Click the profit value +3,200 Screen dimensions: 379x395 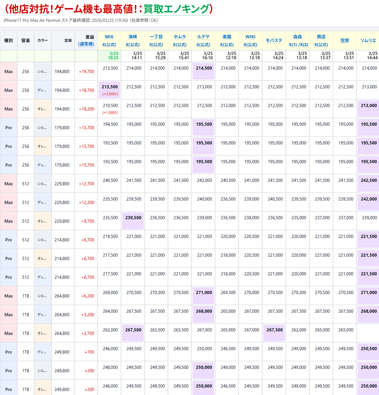tap(88, 315)
